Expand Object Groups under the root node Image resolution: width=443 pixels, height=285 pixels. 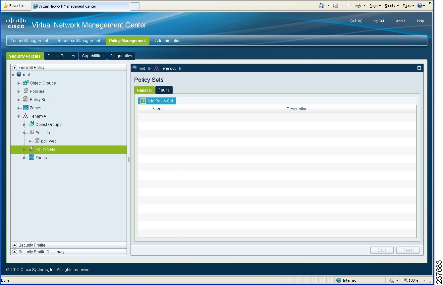coord(19,83)
